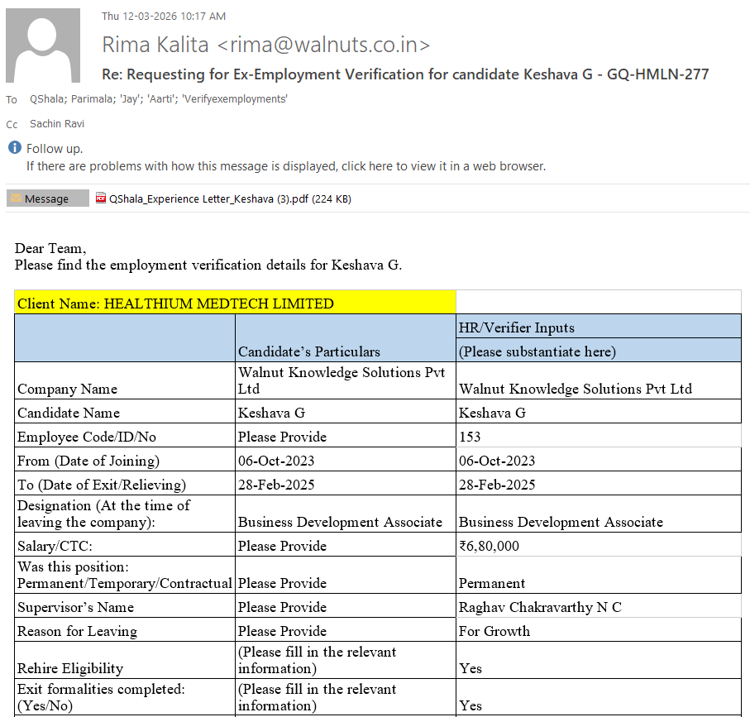
Task: Click the blue Follow up info icon
Action: [15, 148]
